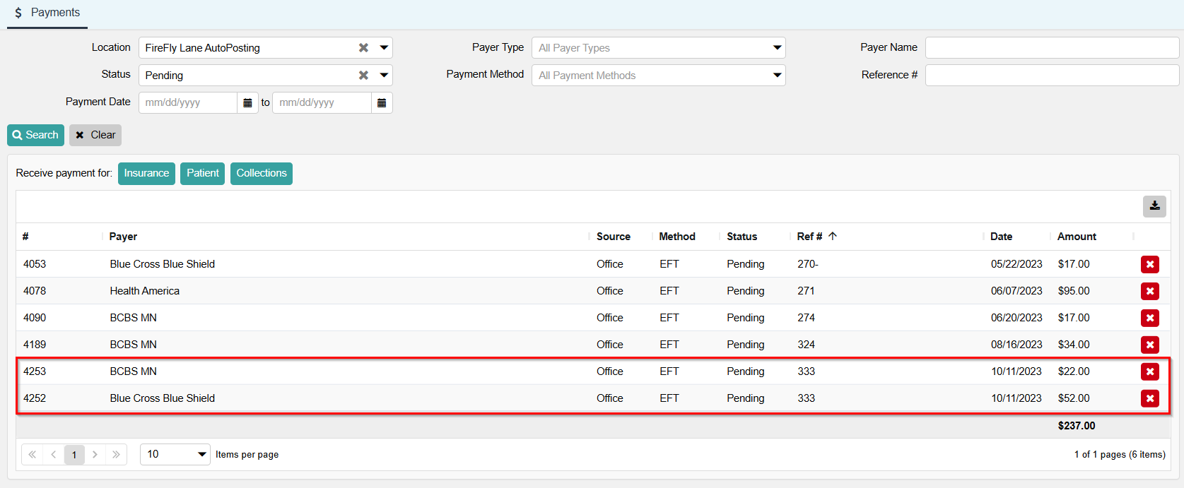Clear the Pending status filter value
The width and height of the screenshot is (1184, 488).
363,76
